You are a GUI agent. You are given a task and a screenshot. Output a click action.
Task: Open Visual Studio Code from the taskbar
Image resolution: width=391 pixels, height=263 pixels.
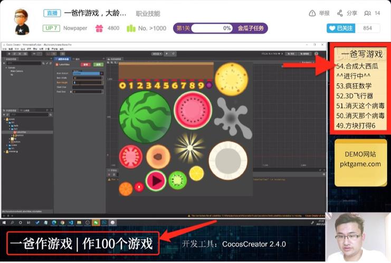pyautogui.click(x=71, y=222)
